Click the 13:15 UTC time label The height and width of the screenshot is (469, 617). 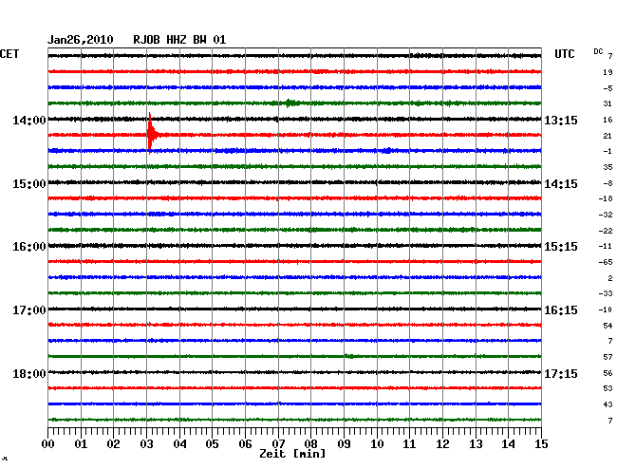click(x=561, y=120)
